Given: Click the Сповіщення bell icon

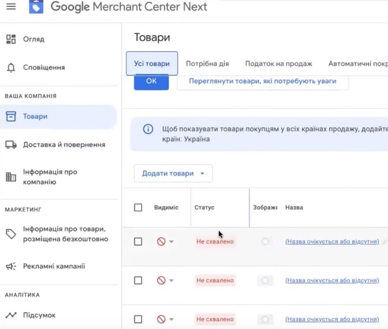Looking at the screenshot, I should tap(11, 68).
